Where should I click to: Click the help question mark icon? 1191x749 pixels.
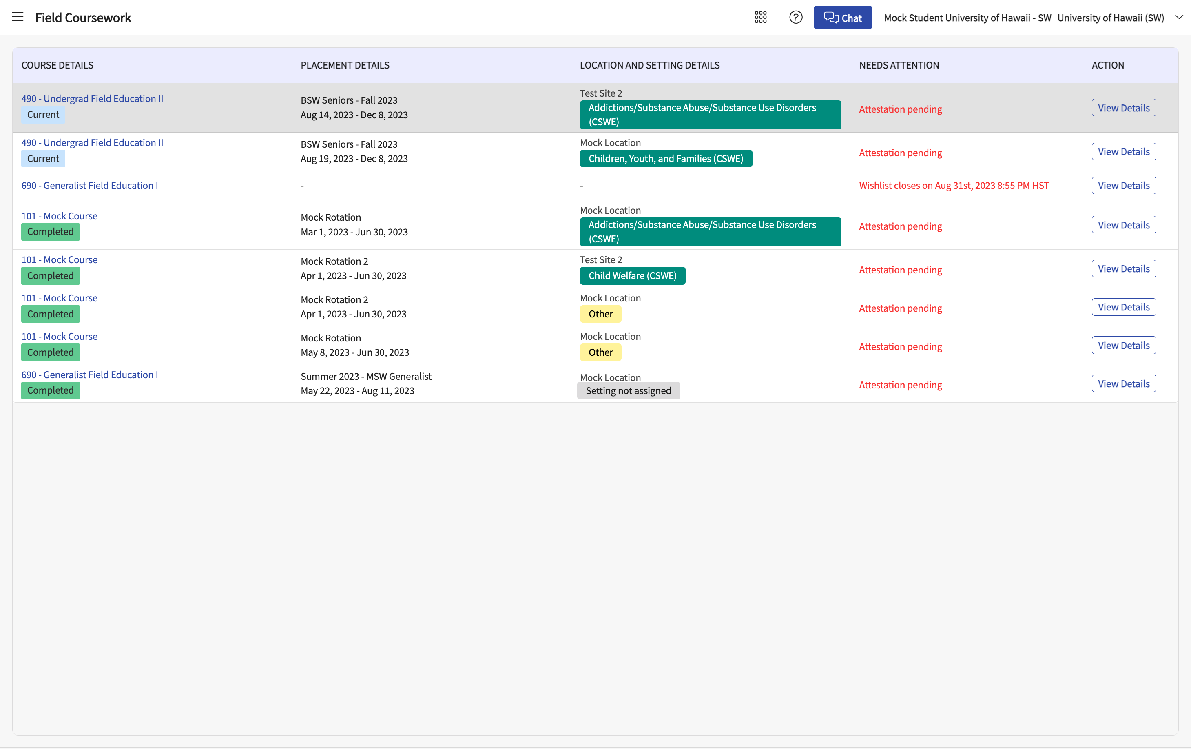pyautogui.click(x=795, y=17)
